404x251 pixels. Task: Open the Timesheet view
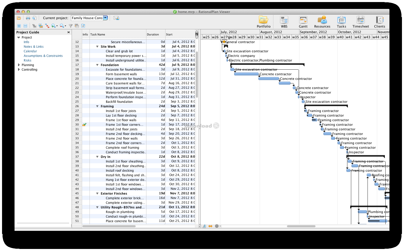coord(360,22)
